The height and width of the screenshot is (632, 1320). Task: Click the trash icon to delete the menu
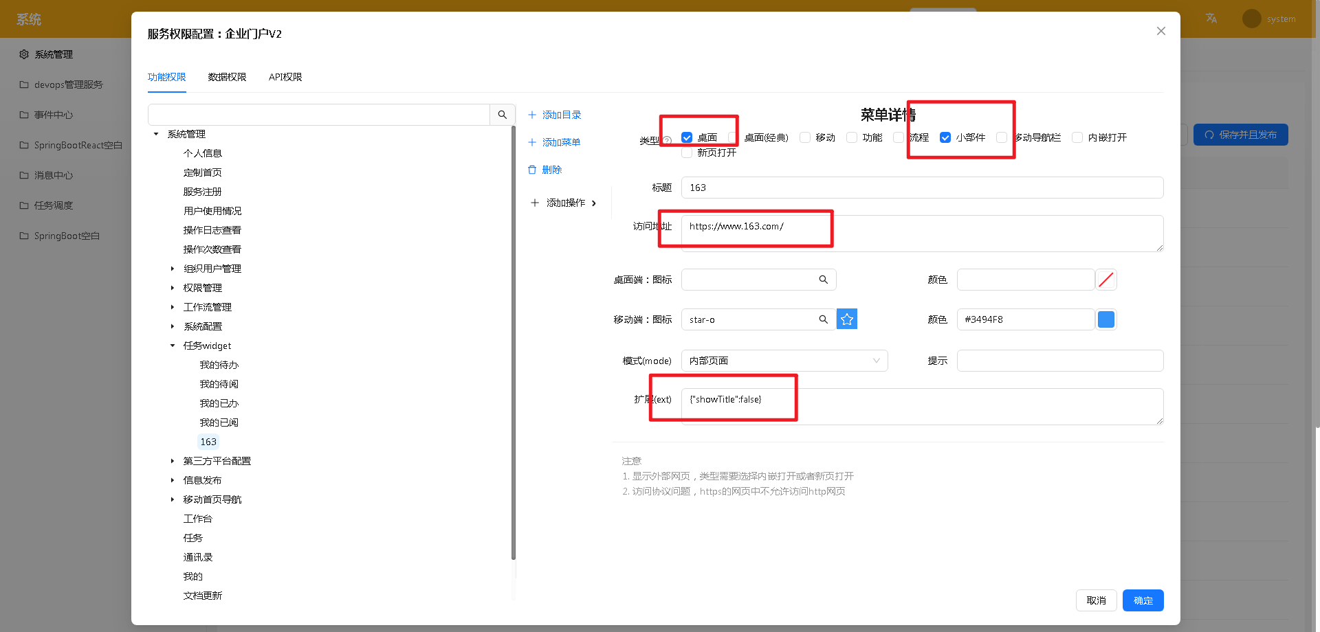pyautogui.click(x=532, y=170)
